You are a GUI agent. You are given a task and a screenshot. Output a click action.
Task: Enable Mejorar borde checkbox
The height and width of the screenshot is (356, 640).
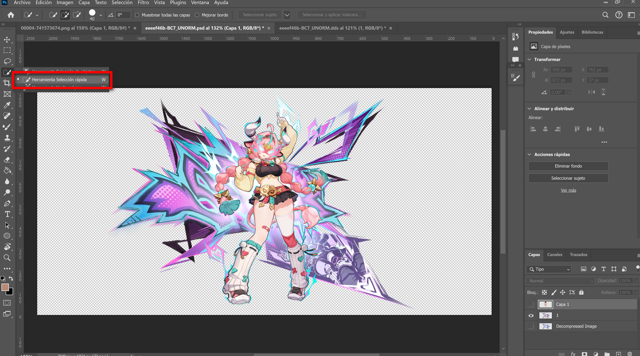pos(197,15)
